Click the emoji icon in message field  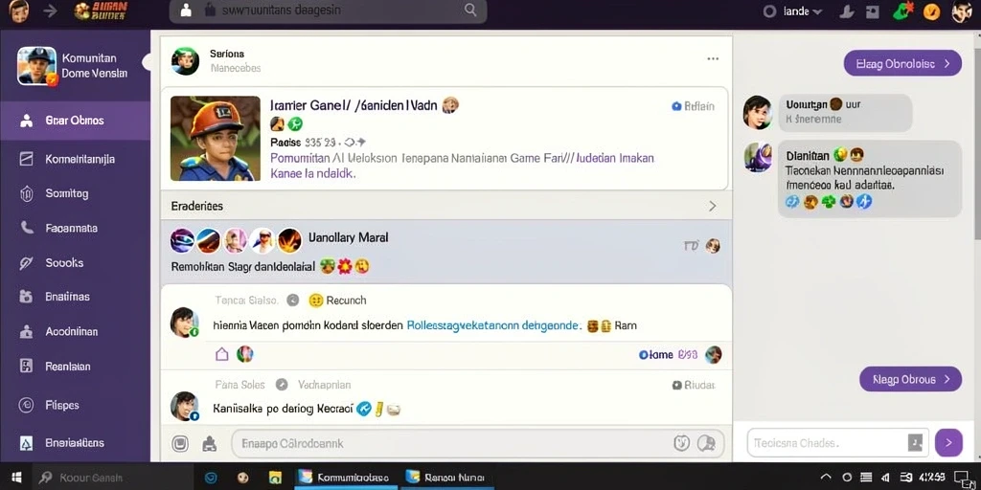(x=681, y=443)
